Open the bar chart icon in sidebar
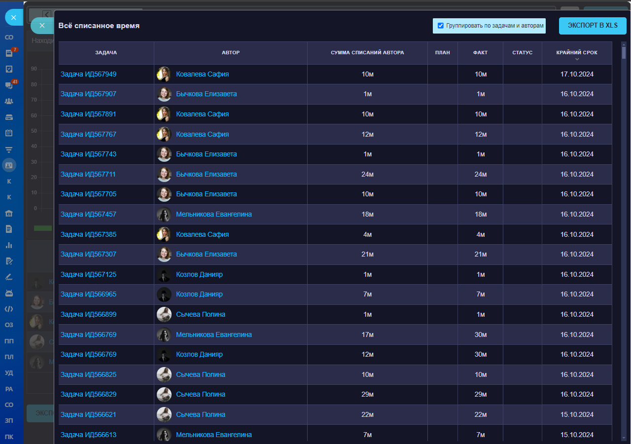Screen dimensions: 631x444 [x=9, y=245]
